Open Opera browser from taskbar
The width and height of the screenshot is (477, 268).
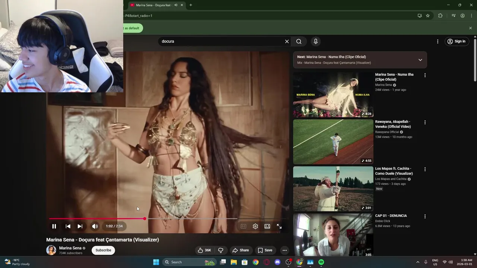pos(266,262)
